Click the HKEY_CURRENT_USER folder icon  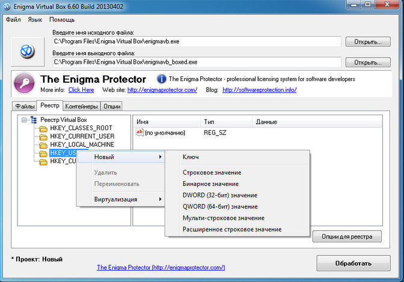[x=43, y=137]
